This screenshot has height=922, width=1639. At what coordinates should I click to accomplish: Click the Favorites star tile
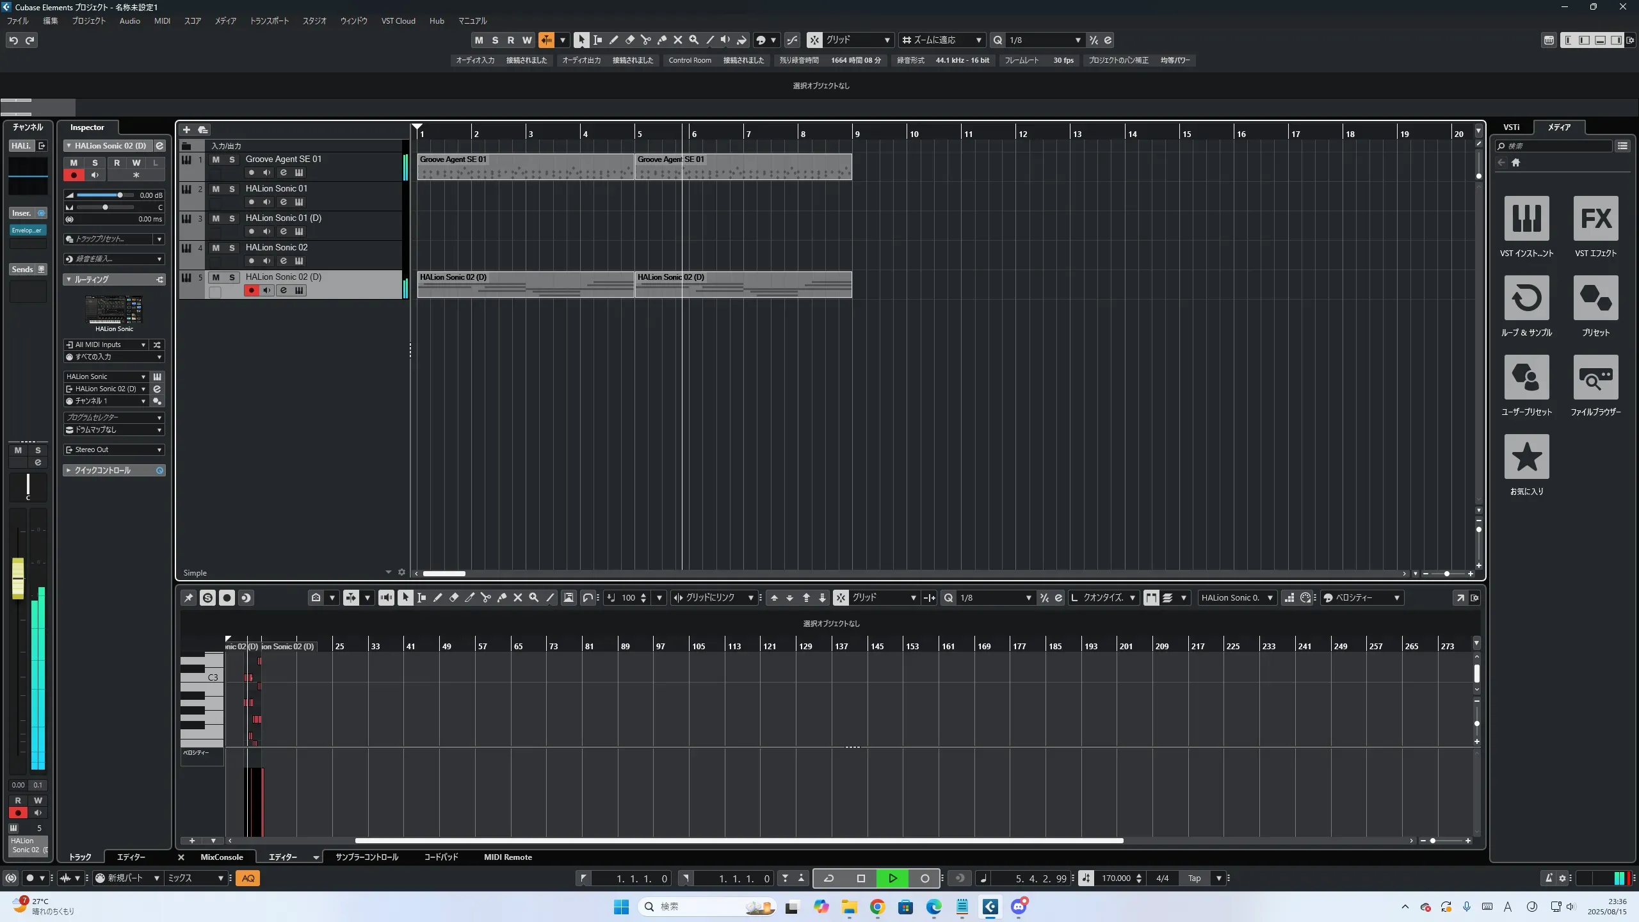click(1526, 457)
